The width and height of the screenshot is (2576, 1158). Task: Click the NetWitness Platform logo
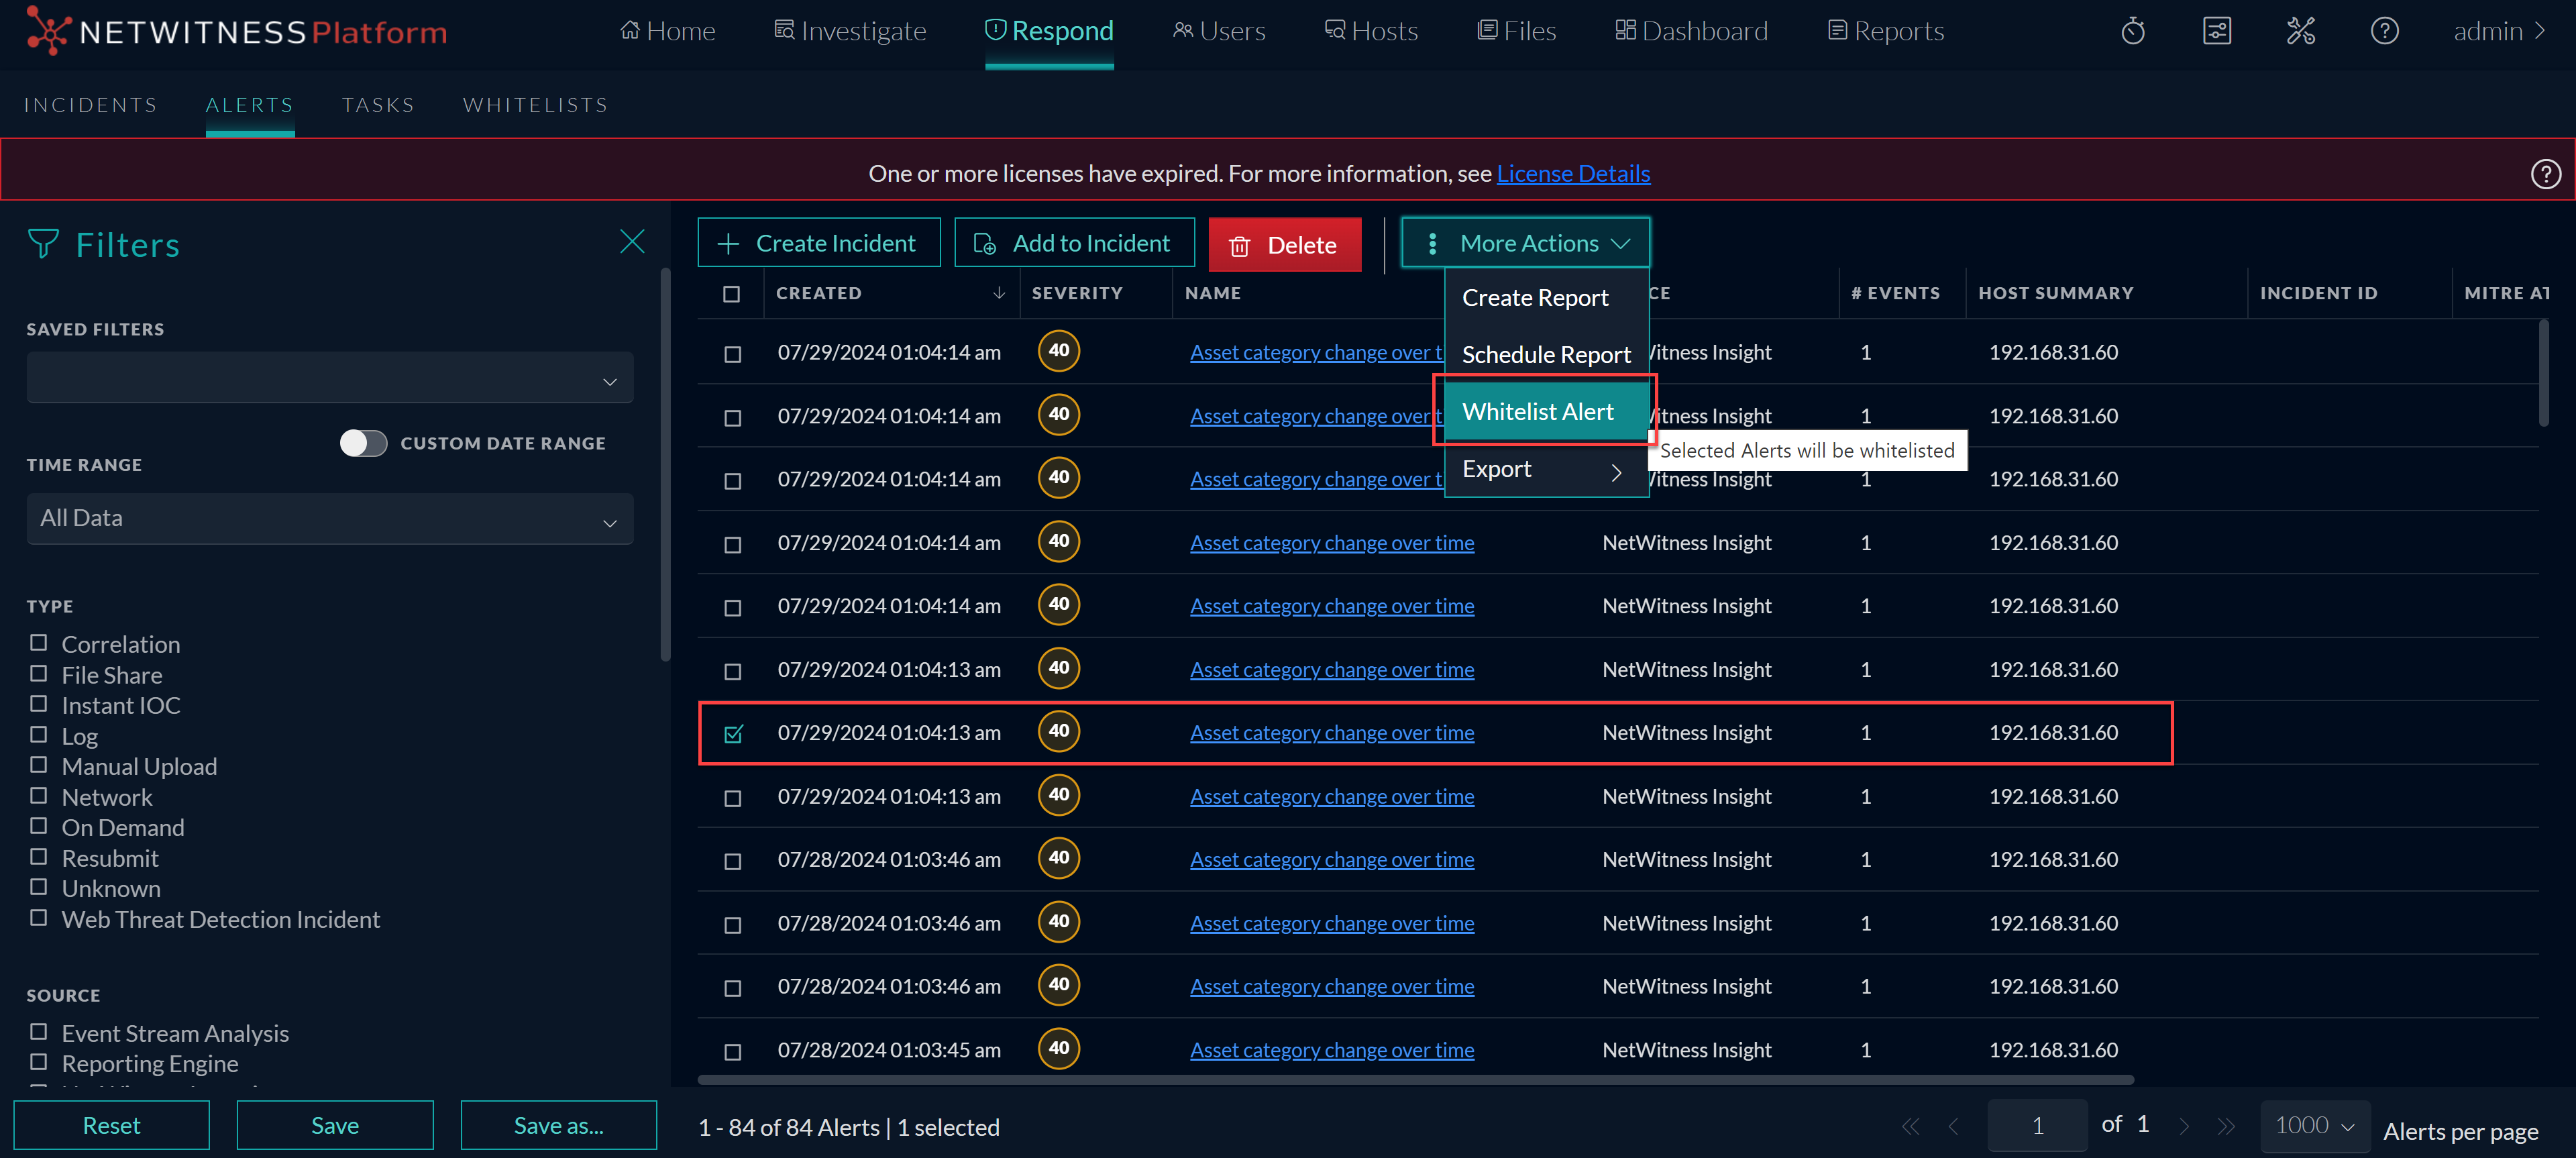237,31
